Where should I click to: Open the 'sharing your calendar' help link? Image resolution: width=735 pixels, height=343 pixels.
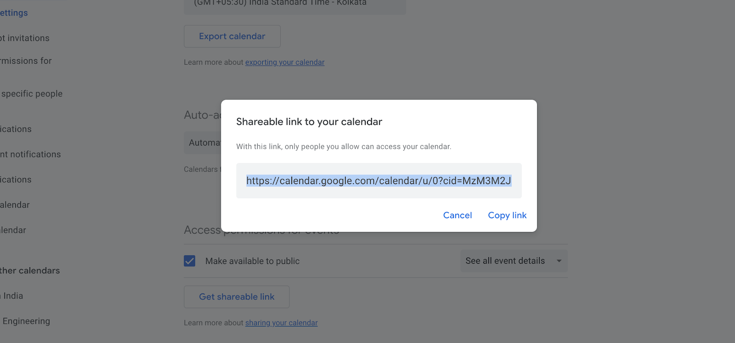pyautogui.click(x=281, y=322)
